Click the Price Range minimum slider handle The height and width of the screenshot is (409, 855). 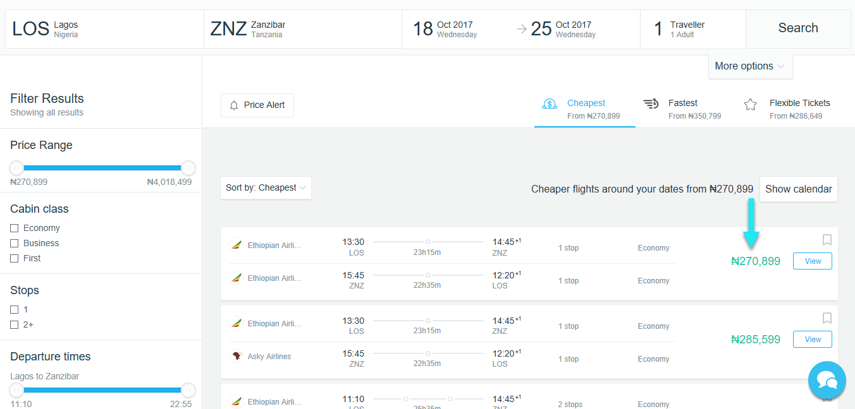16,169
